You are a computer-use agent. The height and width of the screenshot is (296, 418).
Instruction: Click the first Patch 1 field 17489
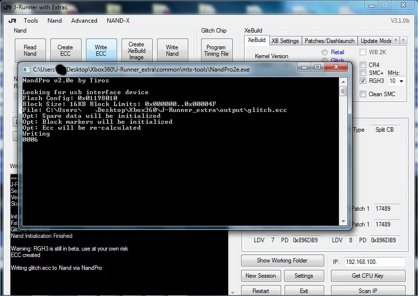click(x=387, y=209)
